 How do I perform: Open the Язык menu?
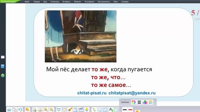point(116,2)
